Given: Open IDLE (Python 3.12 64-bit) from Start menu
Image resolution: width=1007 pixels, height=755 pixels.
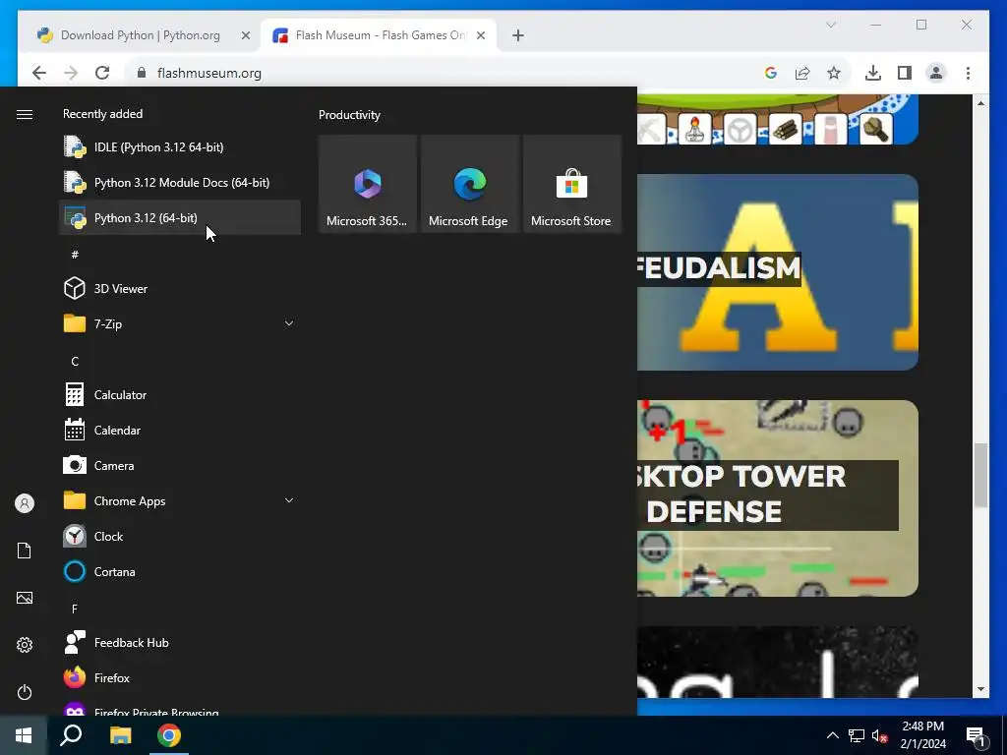Looking at the screenshot, I should click(x=180, y=147).
